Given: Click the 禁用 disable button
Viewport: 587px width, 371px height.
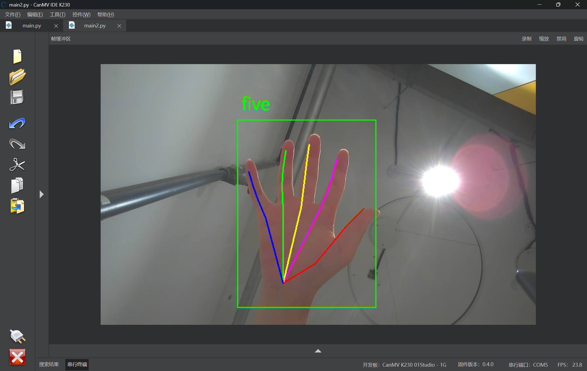Looking at the screenshot, I should point(561,39).
